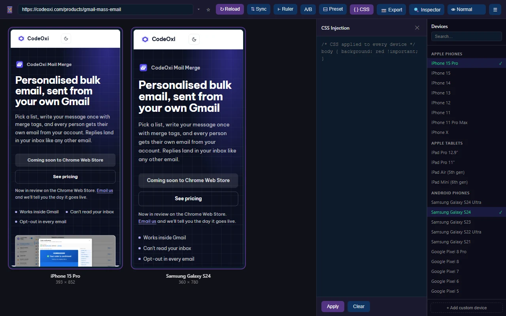Reload all device previews
The width and height of the screenshot is (506, 316).
(x=230, y=9)
